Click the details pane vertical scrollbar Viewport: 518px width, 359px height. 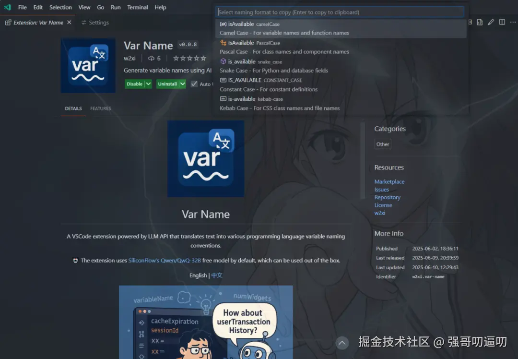pos(363,160)
